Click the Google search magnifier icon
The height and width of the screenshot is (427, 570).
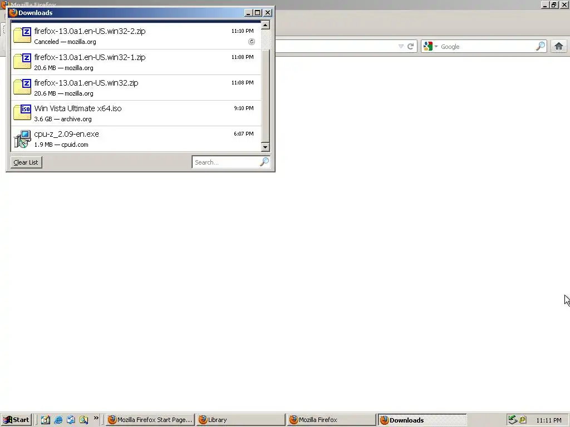pos(540,47)
